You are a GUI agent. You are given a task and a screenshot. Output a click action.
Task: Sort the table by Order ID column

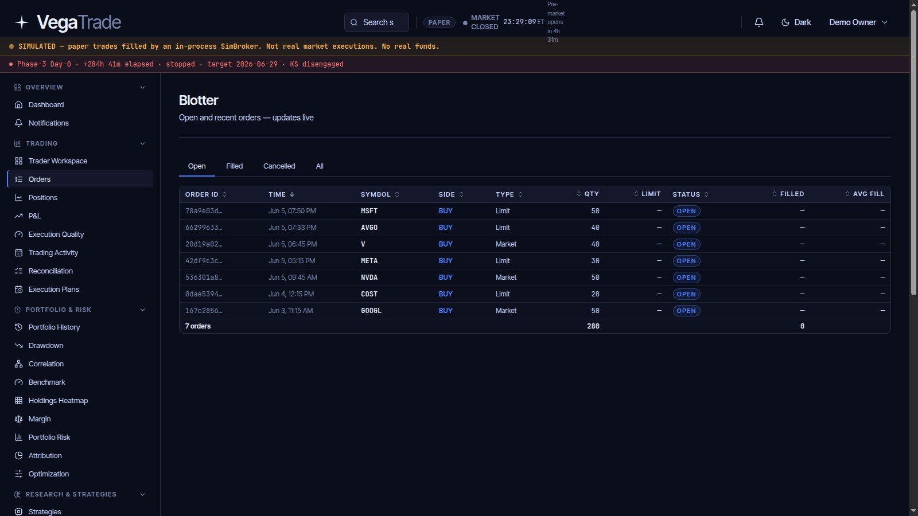coord(205,194)
